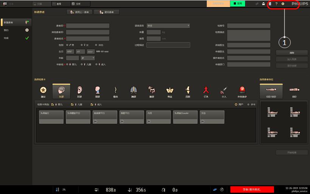Select the Head (头部) exam card category

click(61, 92)
